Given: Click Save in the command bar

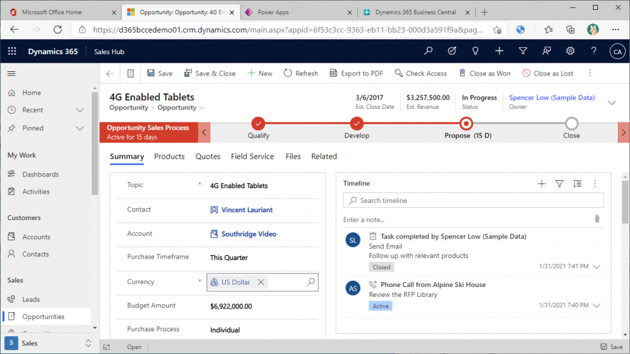Looking at the screenshot, I should pyautogui.click(x=160, y=74).
